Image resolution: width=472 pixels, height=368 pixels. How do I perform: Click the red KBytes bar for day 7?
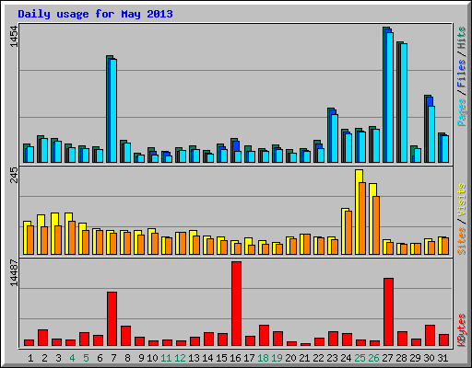(112, 319)
